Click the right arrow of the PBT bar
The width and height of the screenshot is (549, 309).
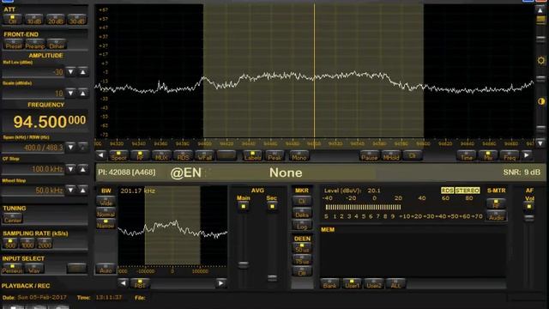(x=220, y=282)
